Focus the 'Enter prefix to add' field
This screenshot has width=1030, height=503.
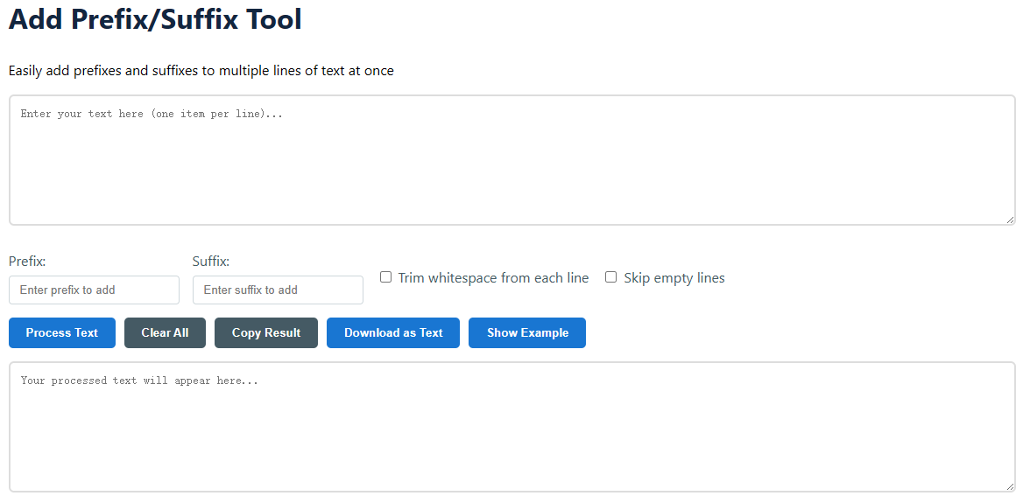pyautogui.click(x=94, y=290)
